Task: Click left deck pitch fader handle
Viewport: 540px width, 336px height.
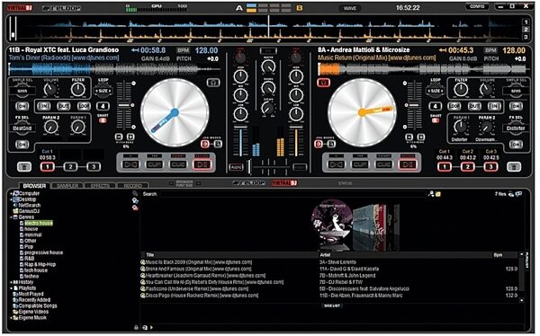Action: 123,105
